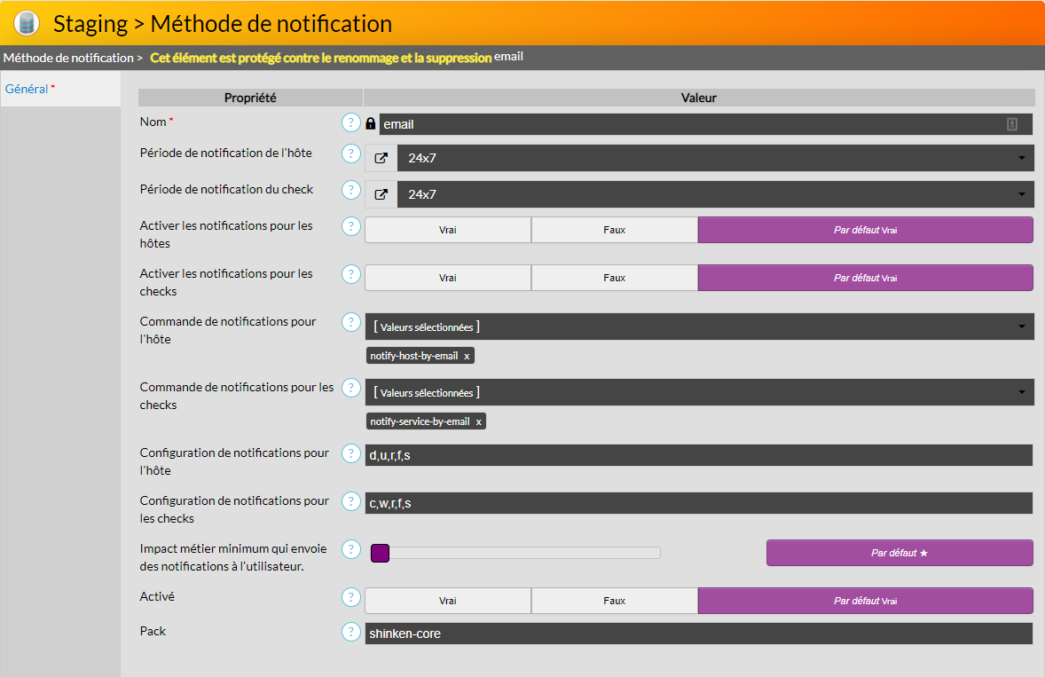Select the Général tab in sidebar

(27, 89)
